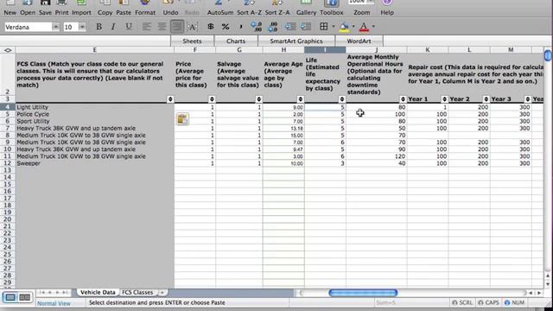Click the Format toolbar button
The image size is (553, 311).
point(145,8)
